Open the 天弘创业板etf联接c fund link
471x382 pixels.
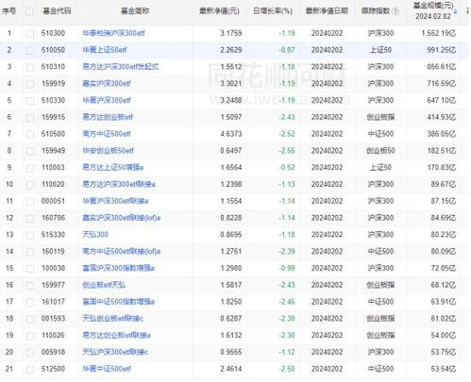pyautogui.click(x=112, y=319)
